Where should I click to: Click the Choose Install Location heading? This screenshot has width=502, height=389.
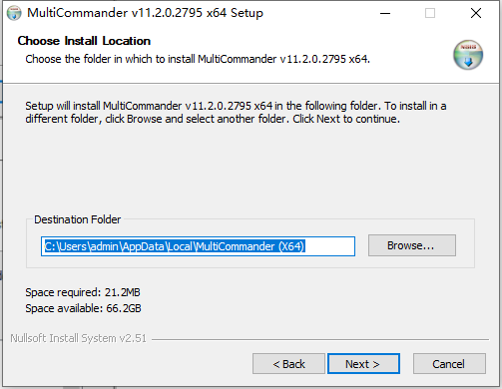point(84,41)
